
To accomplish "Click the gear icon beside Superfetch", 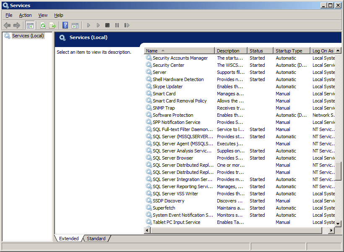I will click(x=149, y=207).
